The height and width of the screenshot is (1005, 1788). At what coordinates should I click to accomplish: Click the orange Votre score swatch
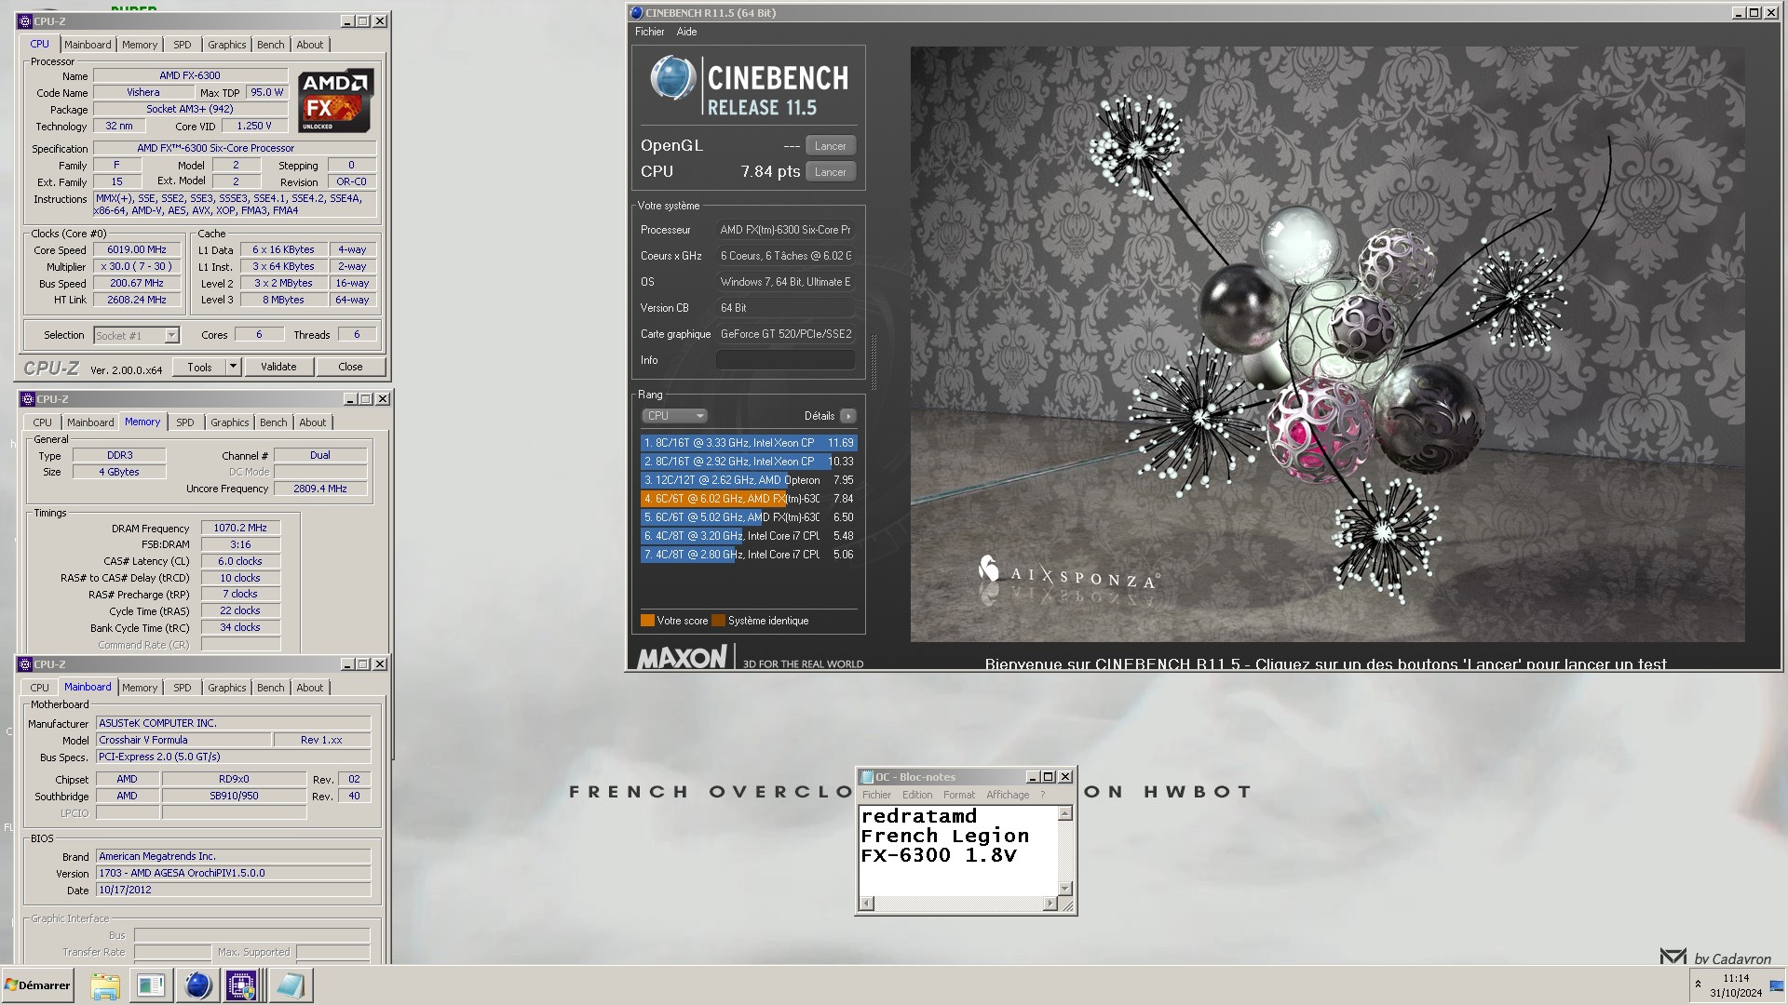(647, 621)
